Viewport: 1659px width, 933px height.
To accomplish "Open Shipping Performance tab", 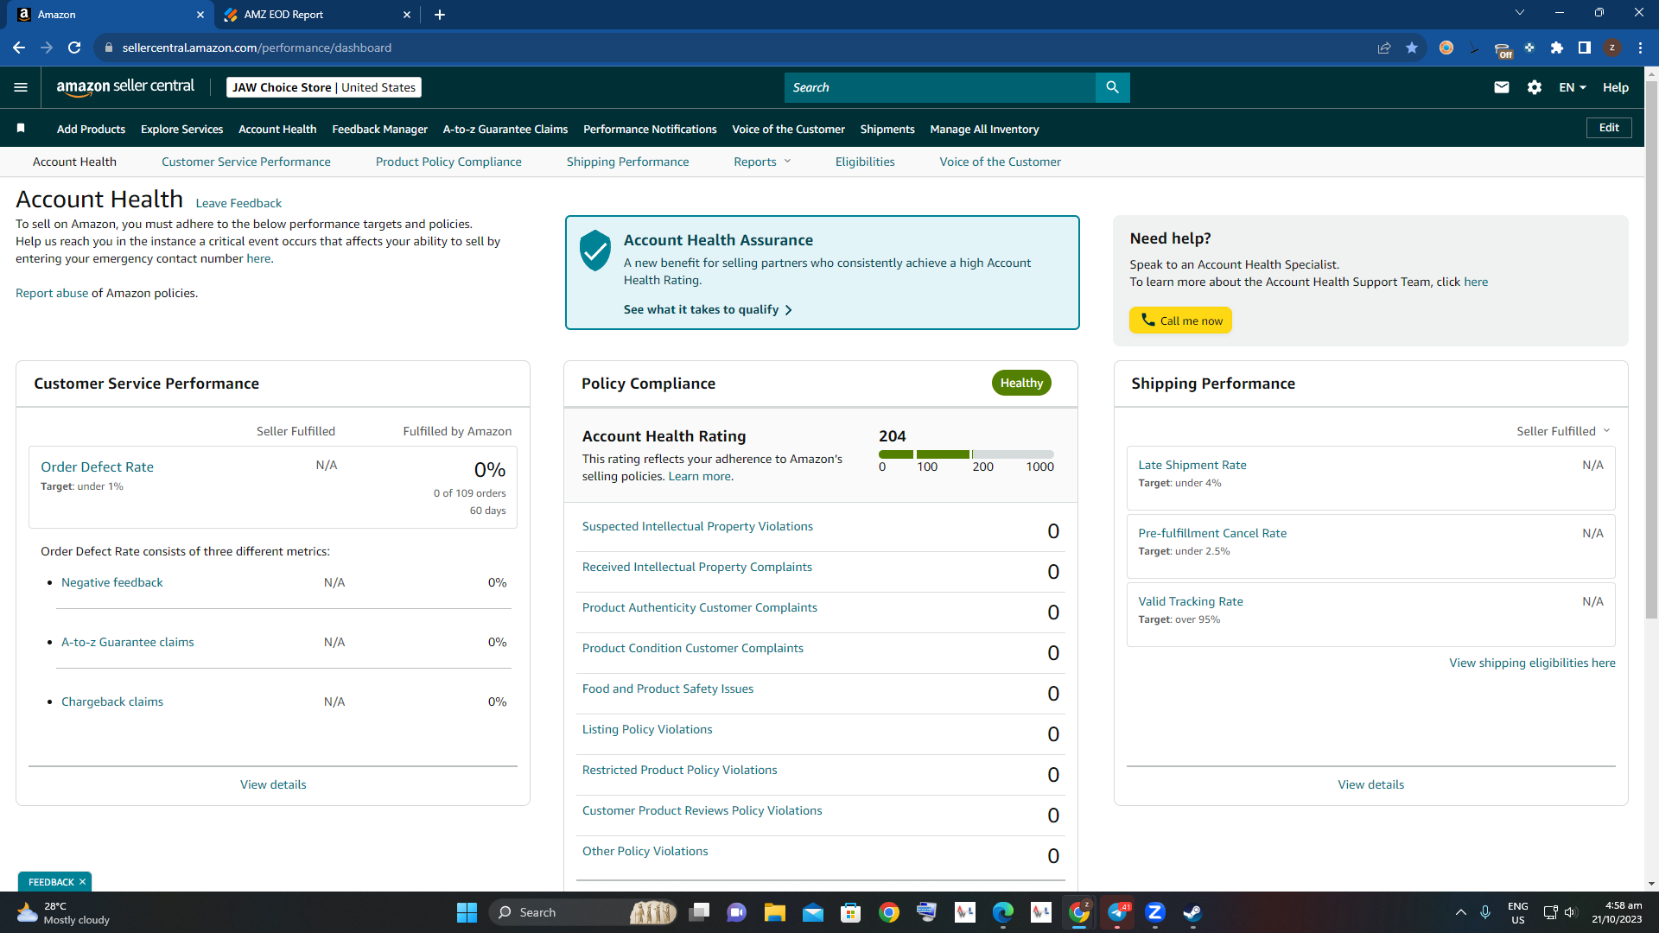I will point(627,162).
